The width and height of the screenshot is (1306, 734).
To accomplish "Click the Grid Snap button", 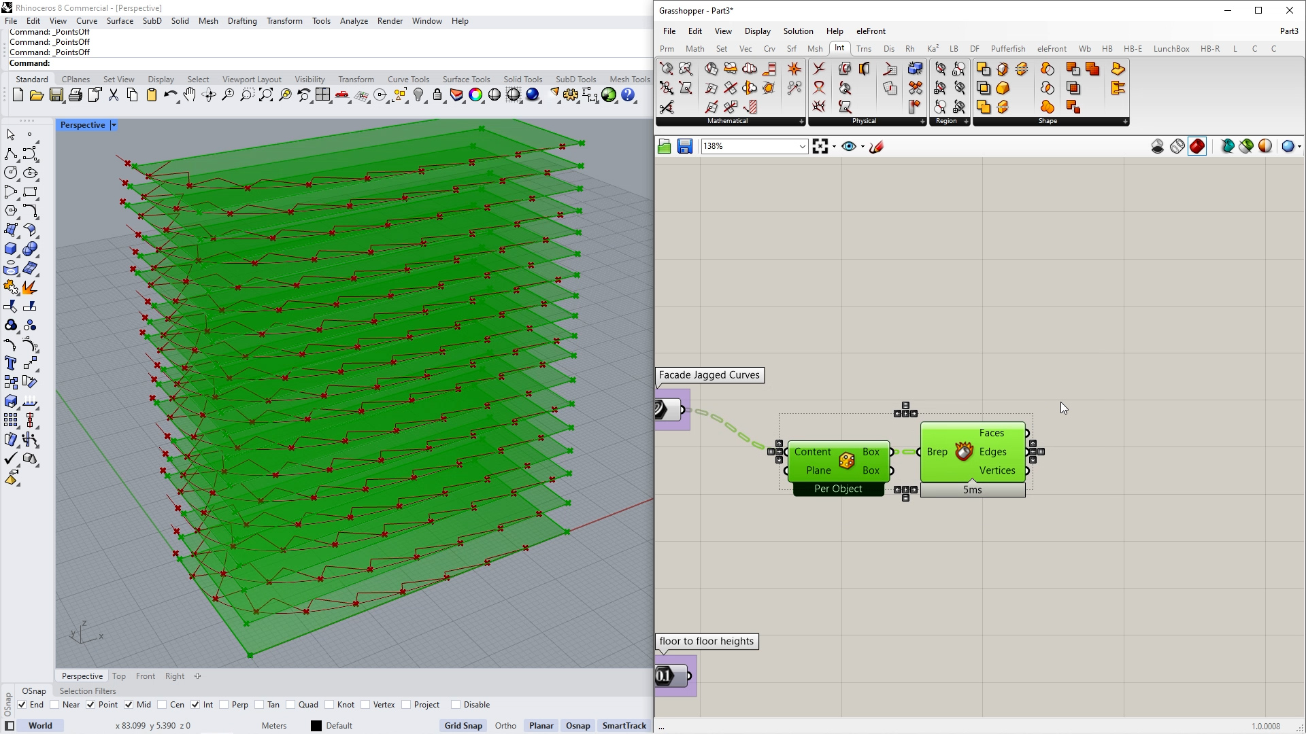I will [463, 726].
